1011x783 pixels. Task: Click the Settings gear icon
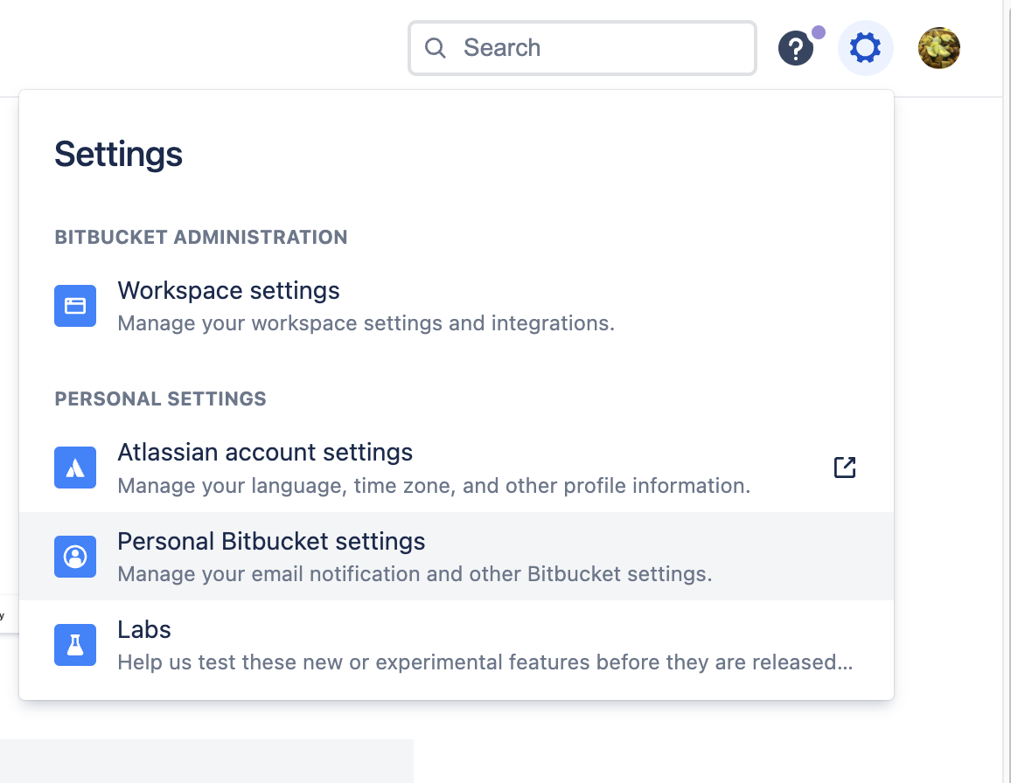coord(865,48)
